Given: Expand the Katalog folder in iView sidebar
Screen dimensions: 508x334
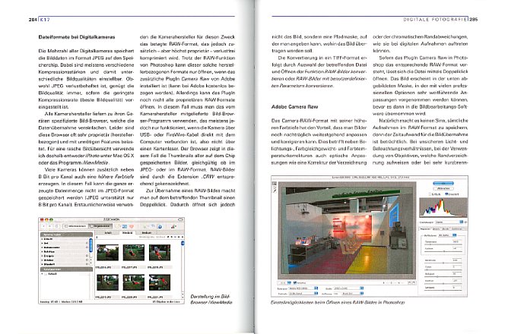Looking at the screenshot, I should click(42, 274).
